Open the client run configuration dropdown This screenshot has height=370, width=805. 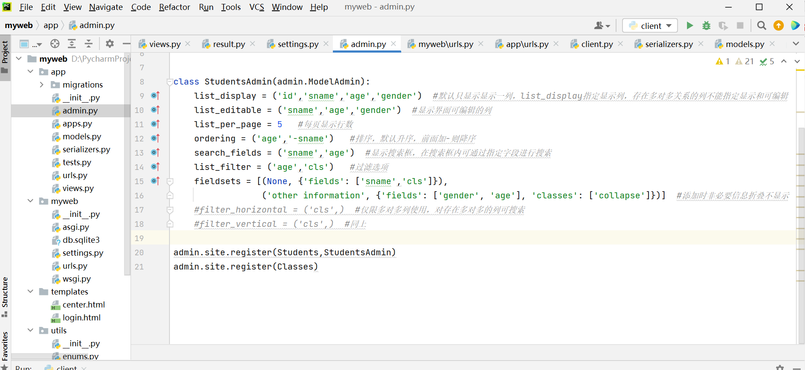pos(650,25)
